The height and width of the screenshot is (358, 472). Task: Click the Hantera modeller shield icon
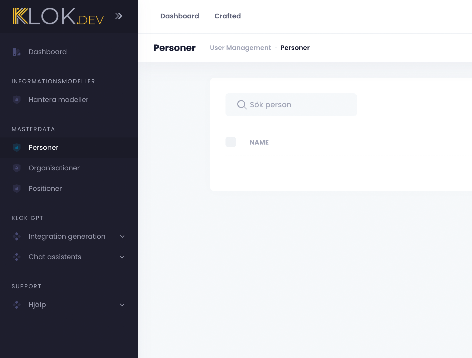(17, 100)
